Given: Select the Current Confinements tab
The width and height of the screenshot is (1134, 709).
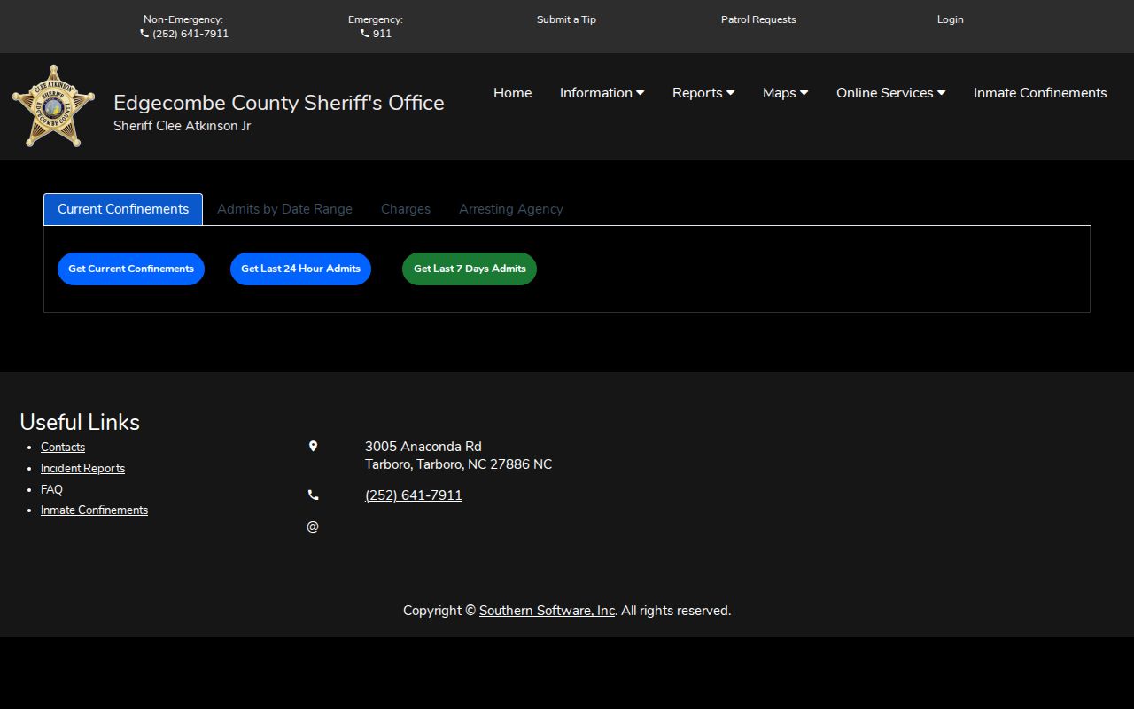Looking at the screenshot, I should tap(123, 209).
